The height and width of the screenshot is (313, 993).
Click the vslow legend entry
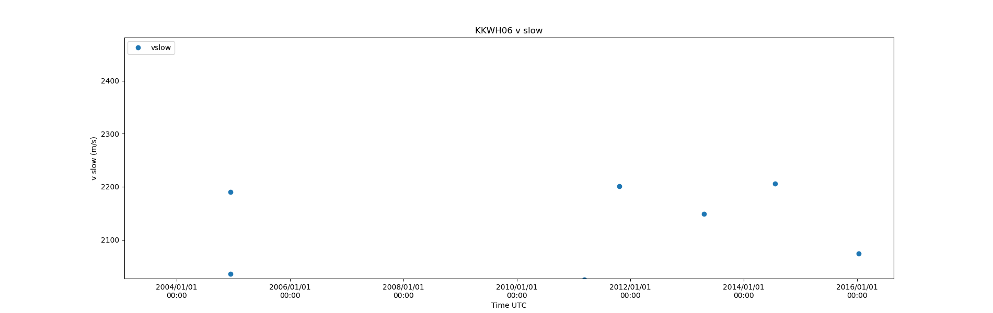151,47
